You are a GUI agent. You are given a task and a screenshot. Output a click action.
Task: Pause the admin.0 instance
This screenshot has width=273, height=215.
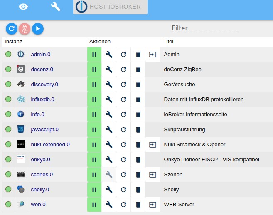click(x=94, y=55)
